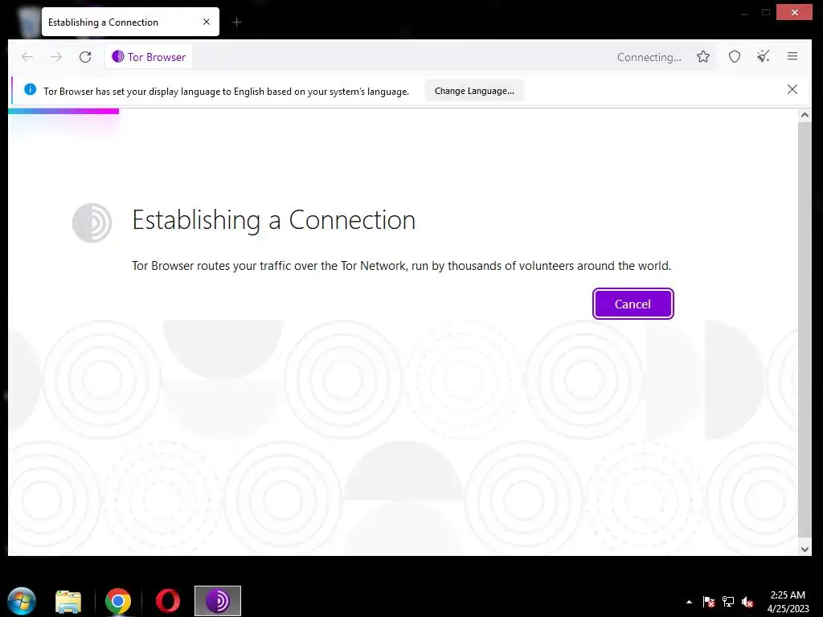Click the forward navigation arrow
Screen dimensions: 823x617
(x=56, y=57)
